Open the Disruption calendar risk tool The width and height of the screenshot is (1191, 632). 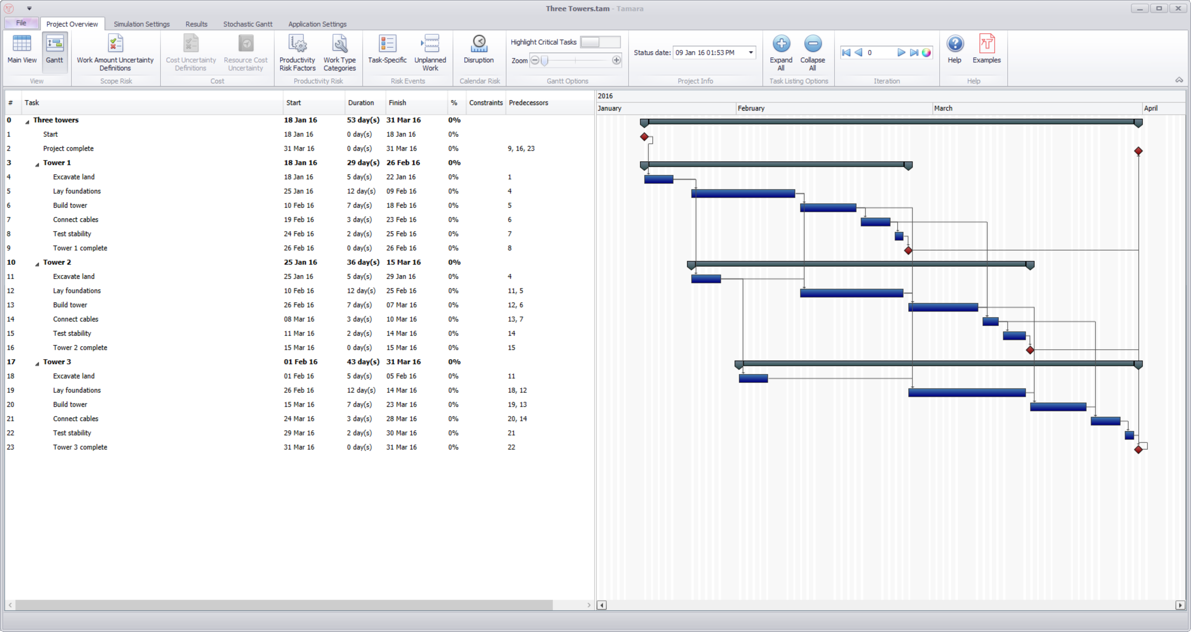click(479, 51)
